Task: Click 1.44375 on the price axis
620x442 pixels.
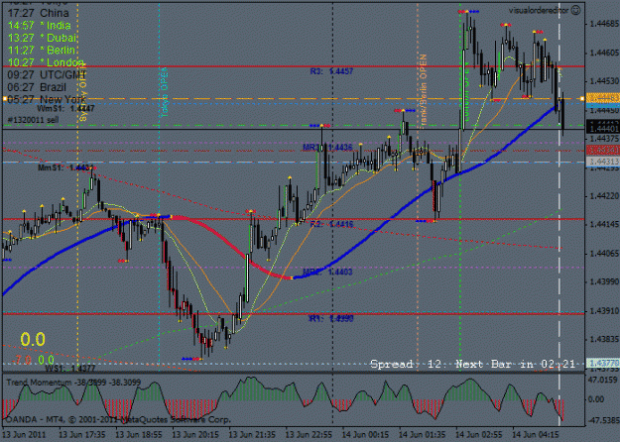Action: [x=604, y=138]
